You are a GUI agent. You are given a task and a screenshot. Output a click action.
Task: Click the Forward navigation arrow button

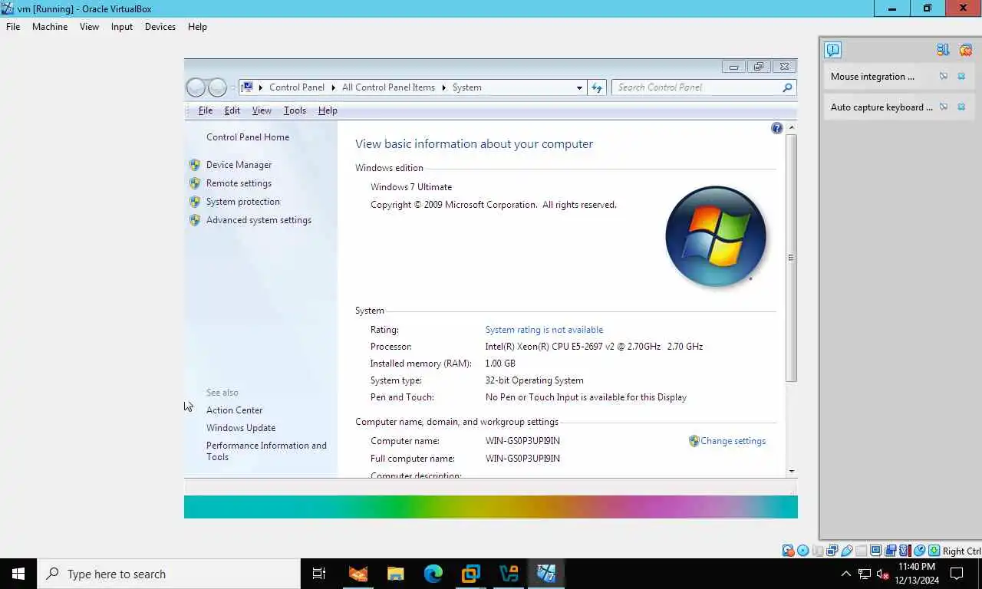(217, 87)
